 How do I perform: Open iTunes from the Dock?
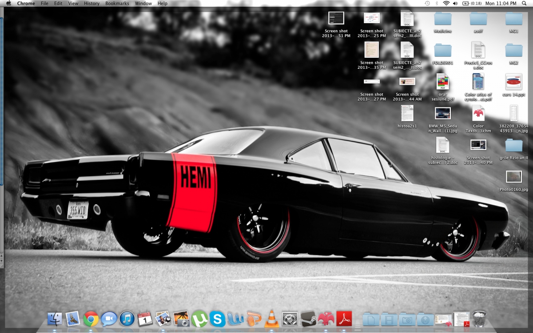point(127,318)
